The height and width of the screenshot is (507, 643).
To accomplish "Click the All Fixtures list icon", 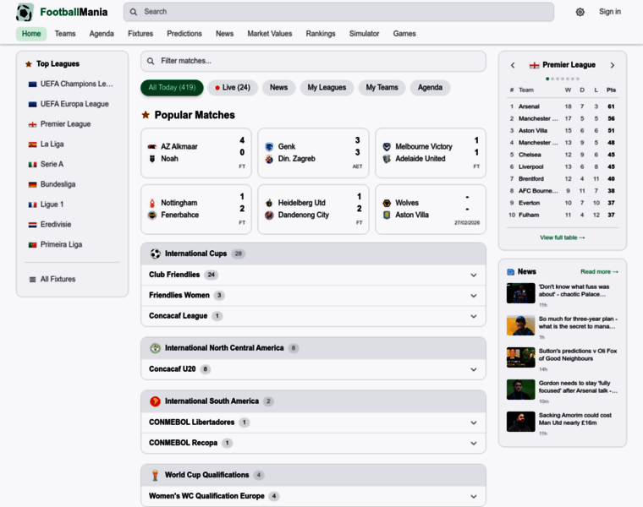I will pyautogui.click(x=32, y=279).
